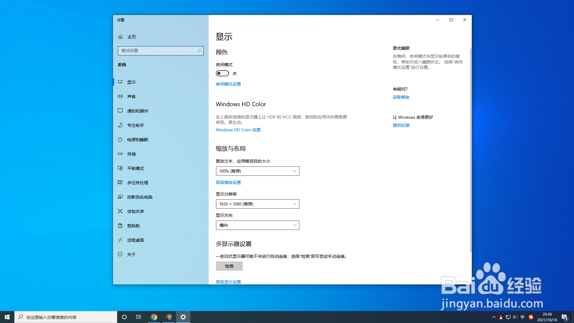
Task: Open the Windows HD Color 设置 link
Action: pyautogui.click(x=238, y=130)
